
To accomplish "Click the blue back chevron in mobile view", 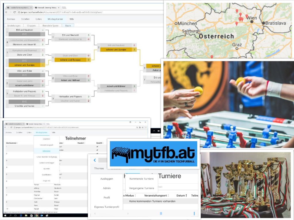I will click(95, 160).
